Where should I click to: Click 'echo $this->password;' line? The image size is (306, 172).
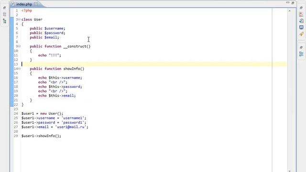60,87
